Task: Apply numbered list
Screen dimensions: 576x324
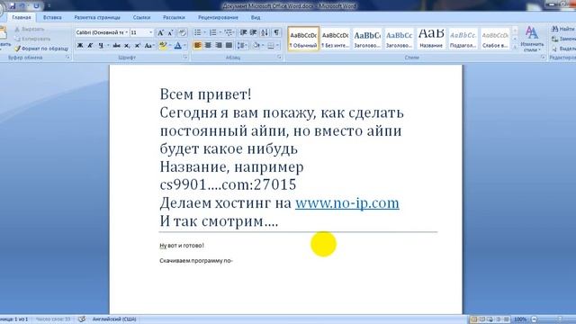Action: pyautogui.click(x=212, y=32)
